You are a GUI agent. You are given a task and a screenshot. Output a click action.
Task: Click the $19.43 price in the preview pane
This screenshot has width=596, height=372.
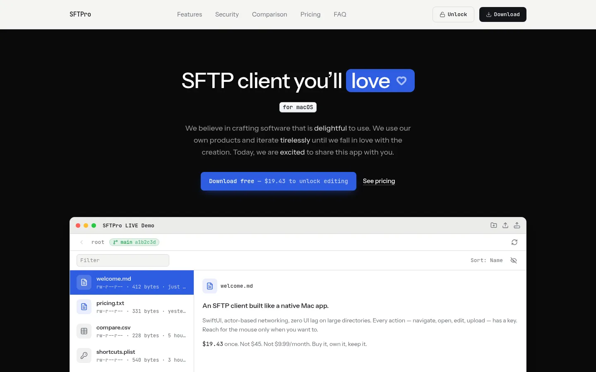213,344
